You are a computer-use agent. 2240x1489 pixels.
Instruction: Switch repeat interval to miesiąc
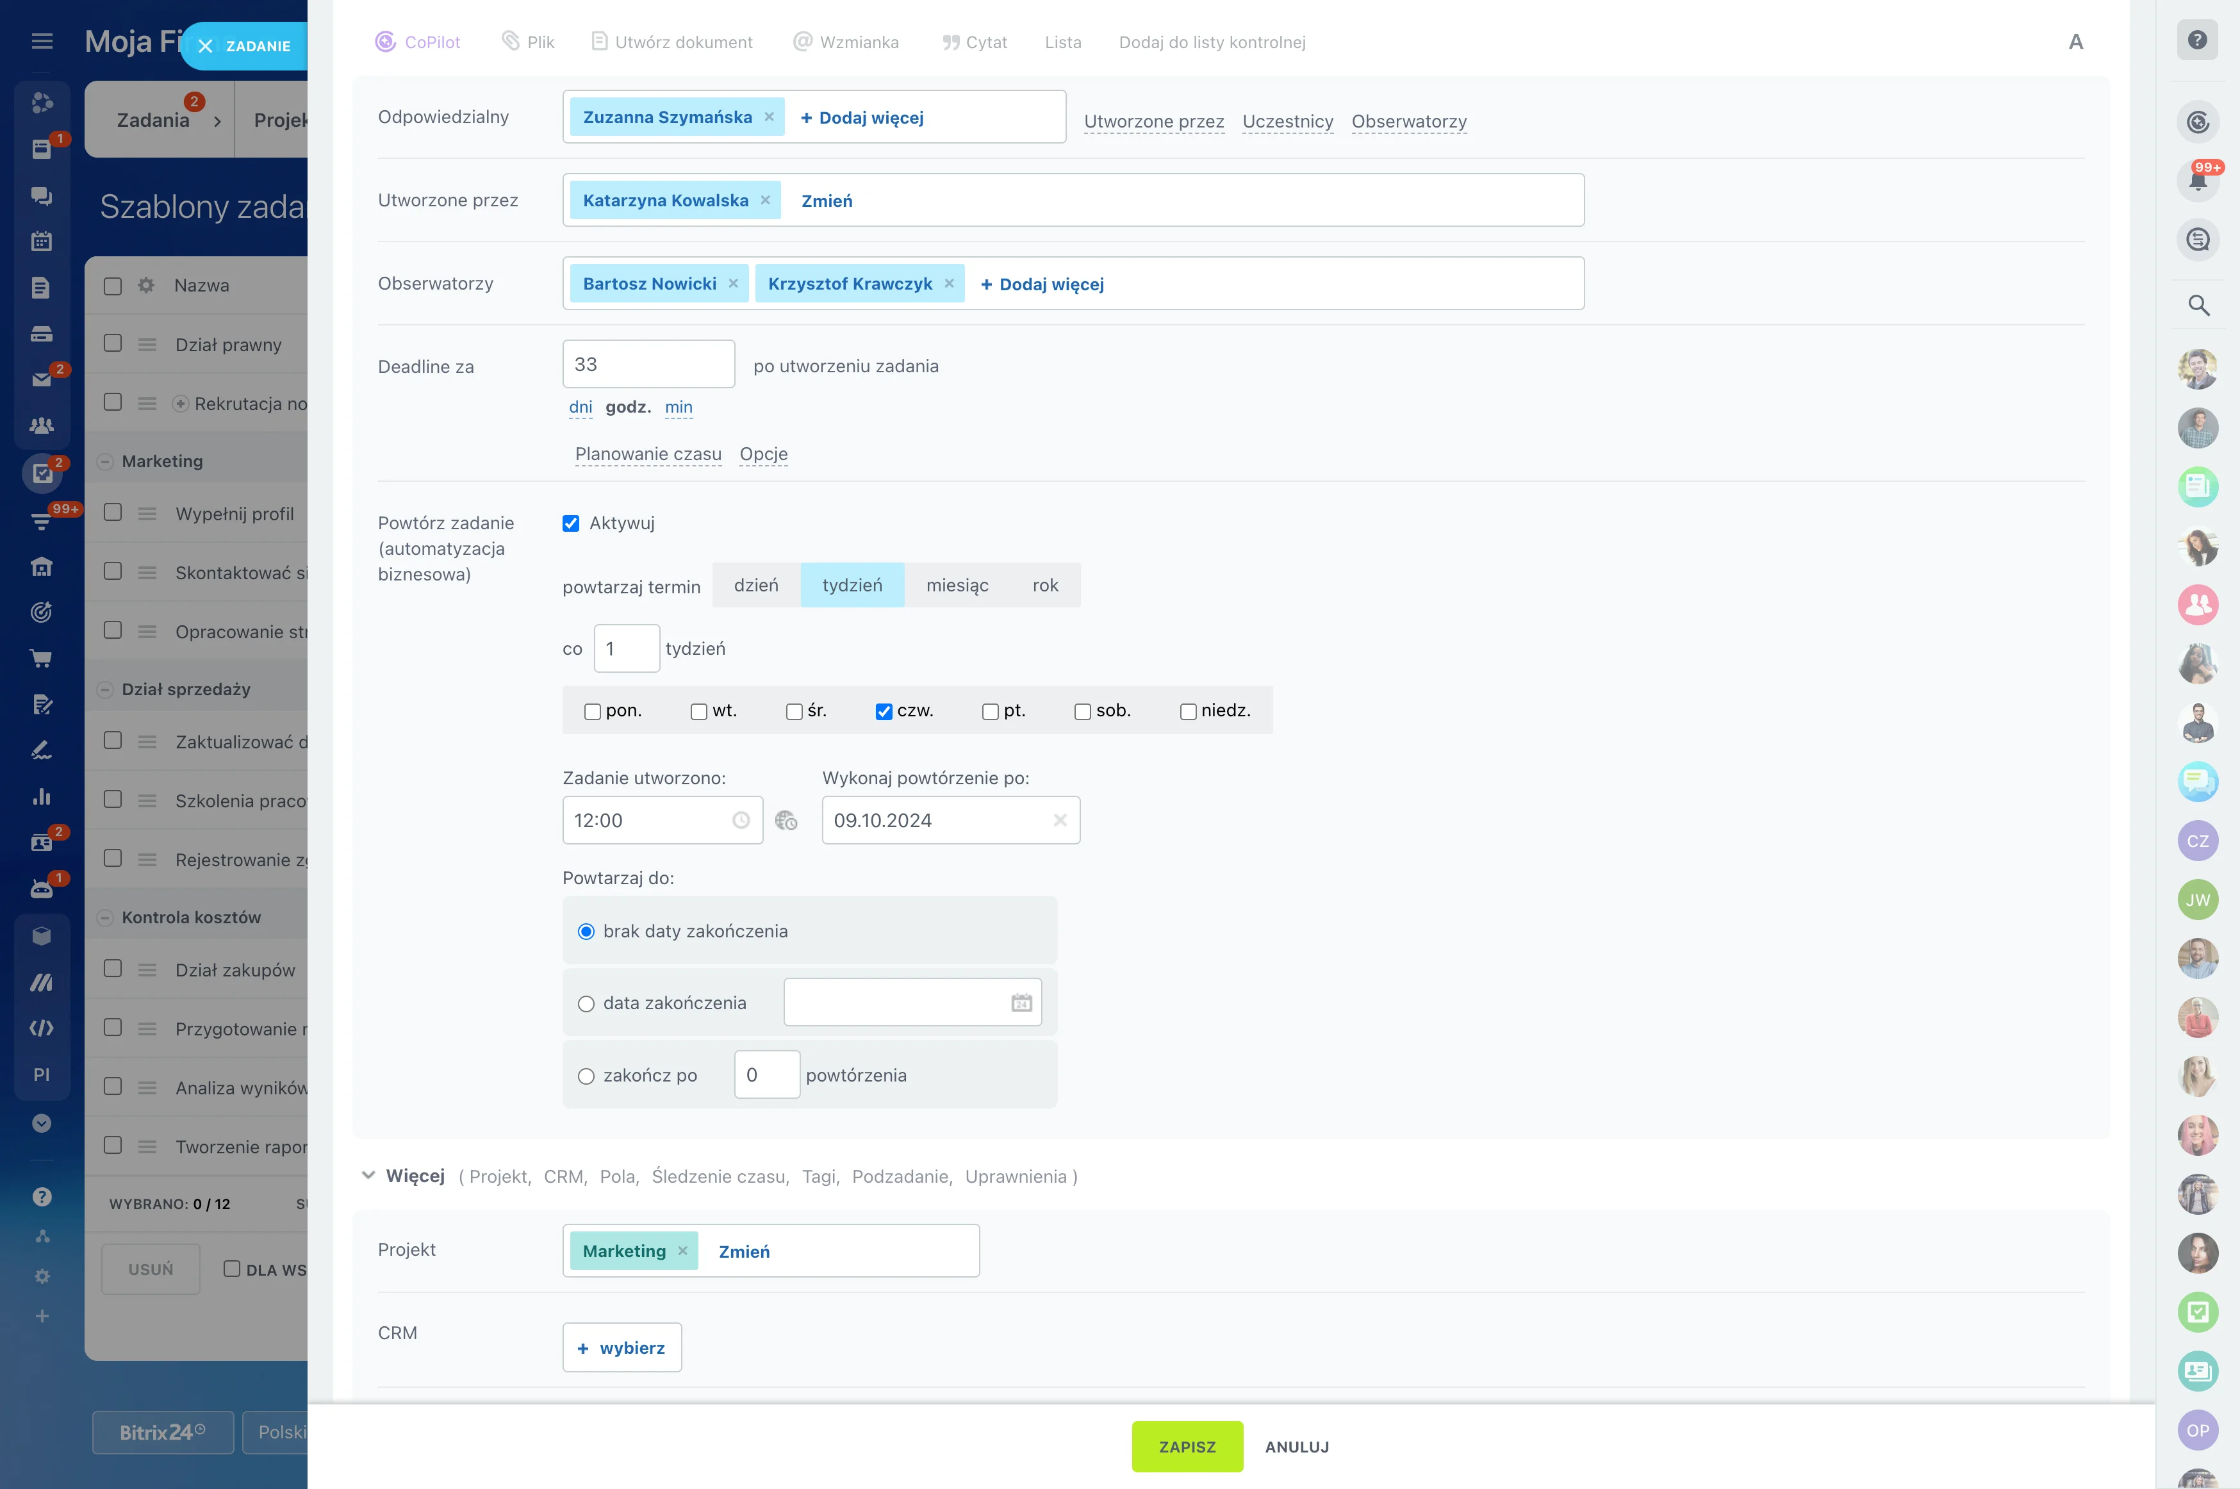[957, 585]
